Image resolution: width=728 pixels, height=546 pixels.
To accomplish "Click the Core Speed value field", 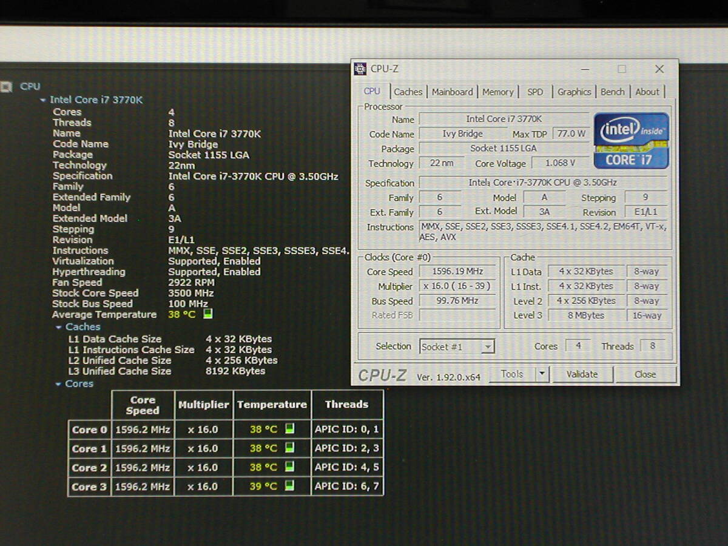I will (458, 272).
